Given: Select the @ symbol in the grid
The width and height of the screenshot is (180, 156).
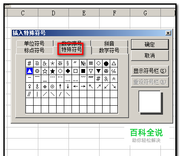Looking at the screenshot, I should pyautogui.click(x=37, y=64).
